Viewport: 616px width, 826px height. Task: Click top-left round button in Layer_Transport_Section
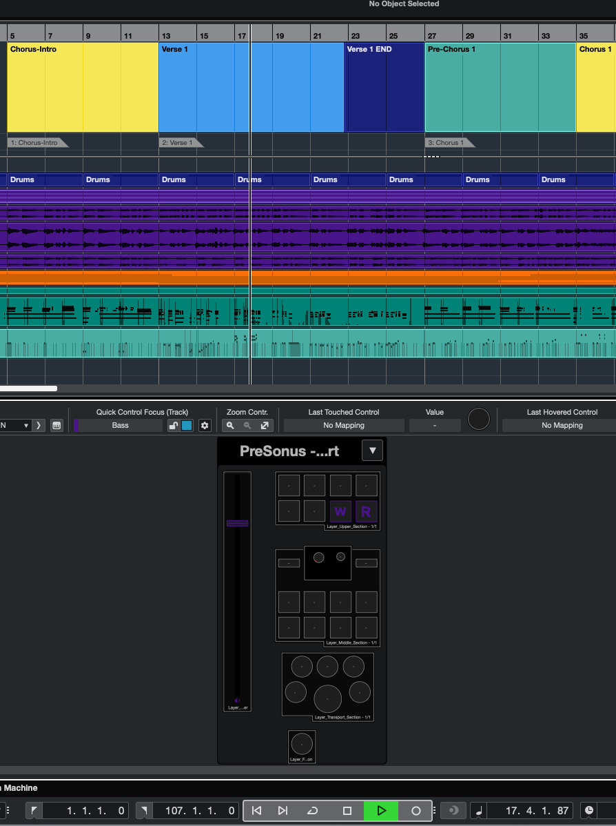pyautogui.click(x=302, y=667)
